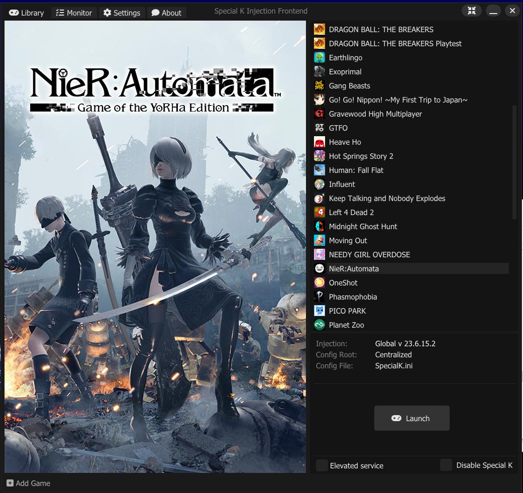Select GTFO in the game list
Viewport: 523px width, 493px height.
[x=338, y=128]
